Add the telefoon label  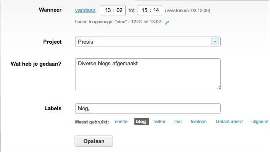(199, 121)
